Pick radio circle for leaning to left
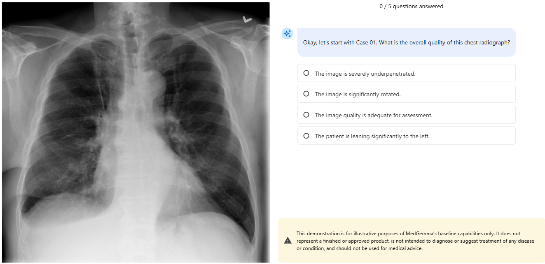The image size is (545, 264). (x=306, y=136)
